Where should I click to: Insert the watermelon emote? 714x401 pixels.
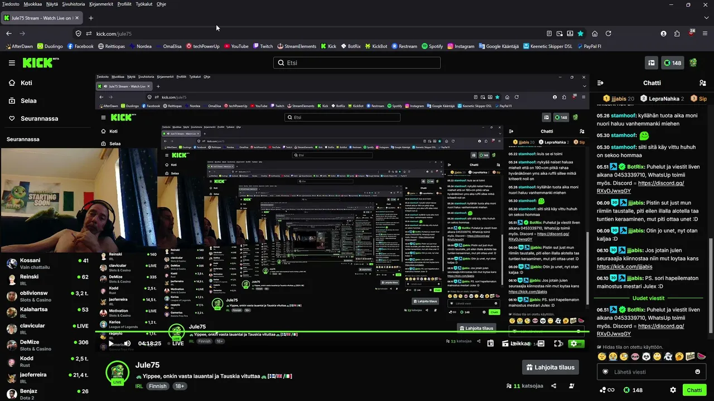pyautogui.click(x=702, y=356)
